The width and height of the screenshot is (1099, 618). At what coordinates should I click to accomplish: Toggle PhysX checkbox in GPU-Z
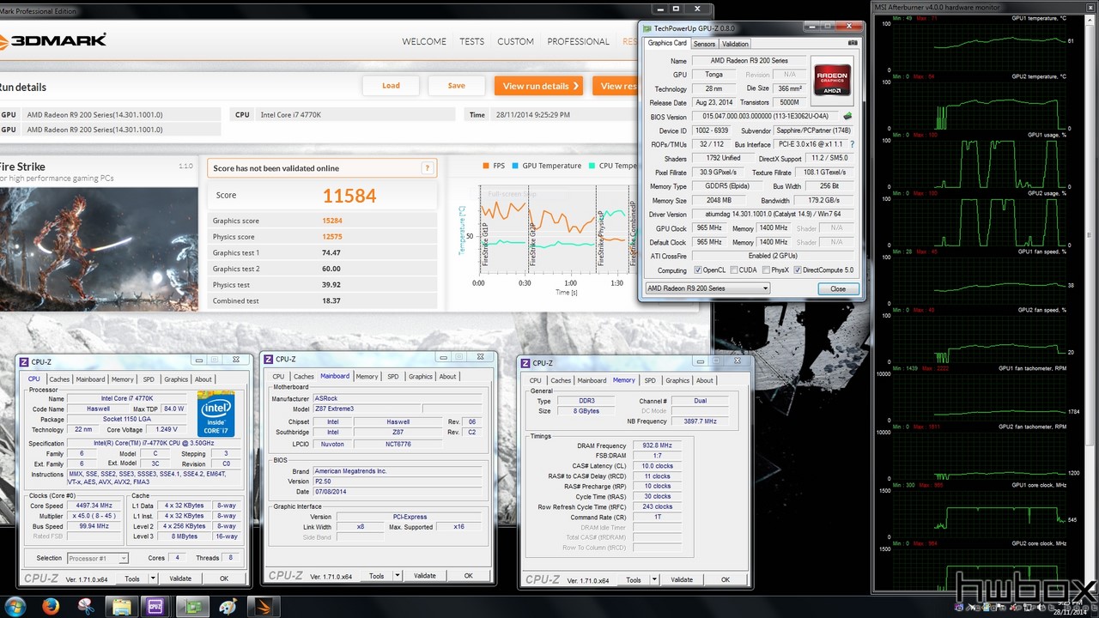(x=766, y=270)
